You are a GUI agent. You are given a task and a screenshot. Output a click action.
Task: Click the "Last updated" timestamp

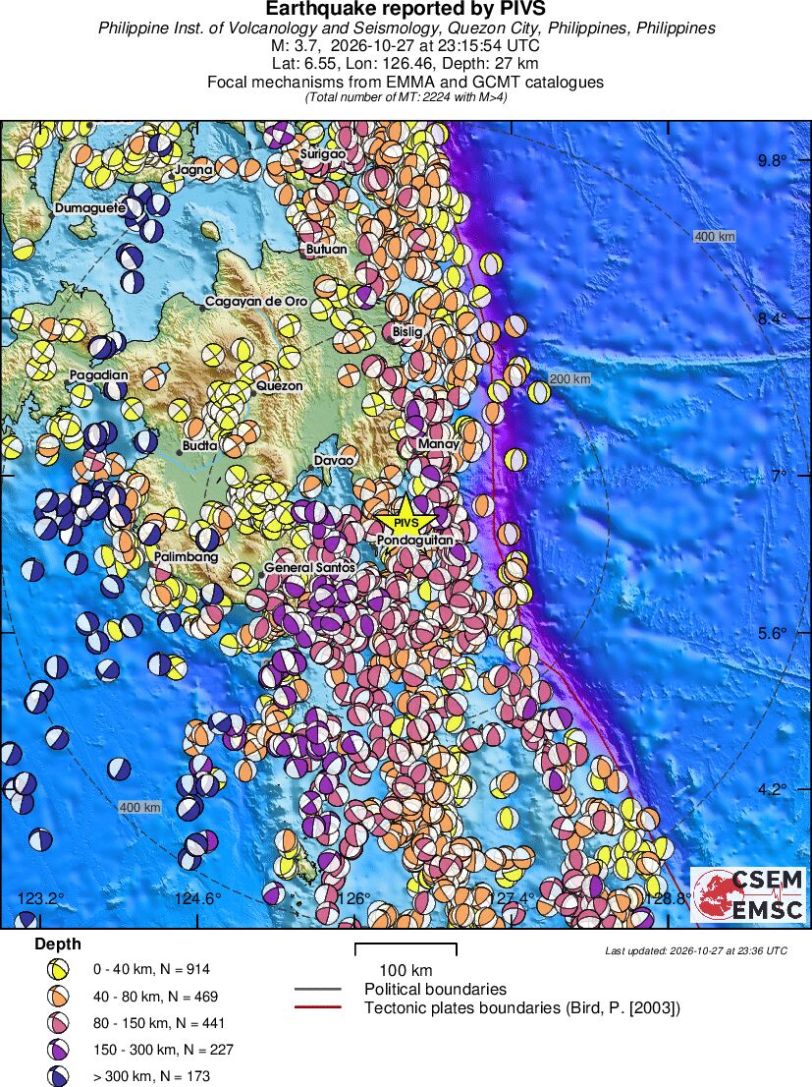coord(696,950)
